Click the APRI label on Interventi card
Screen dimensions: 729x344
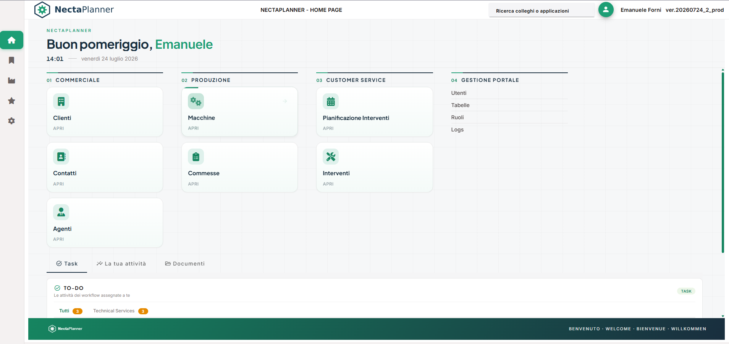(x=328, y=184)
